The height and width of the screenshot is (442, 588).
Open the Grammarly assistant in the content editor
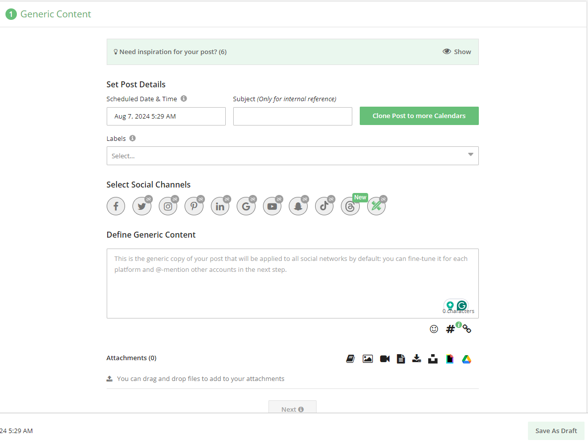[462, 306]
